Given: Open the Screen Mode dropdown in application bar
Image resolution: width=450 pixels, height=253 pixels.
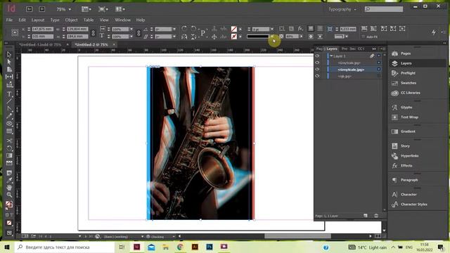Looking at the screenshot, I should click(103, 9).
